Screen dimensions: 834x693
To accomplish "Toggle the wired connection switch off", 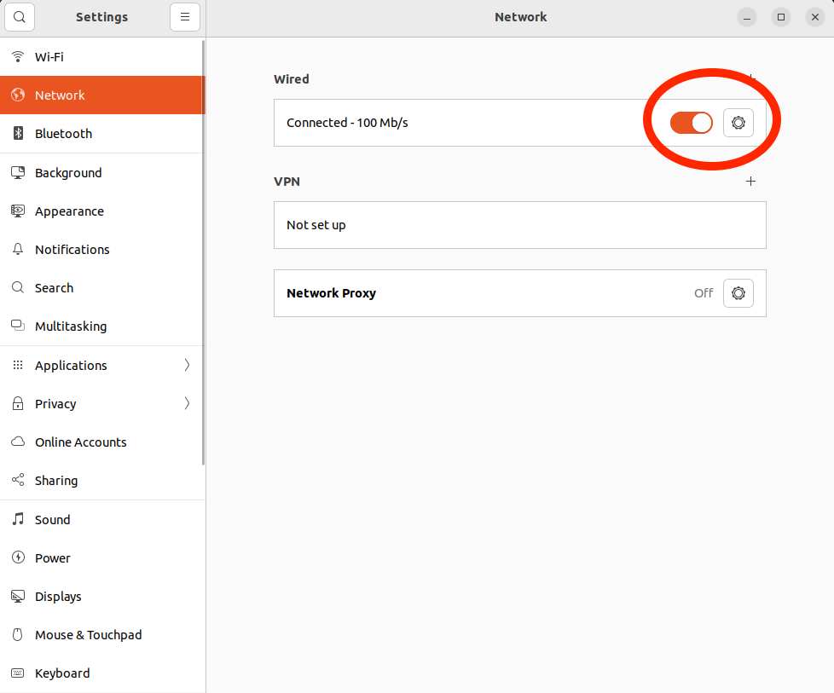I will (692, 123).
